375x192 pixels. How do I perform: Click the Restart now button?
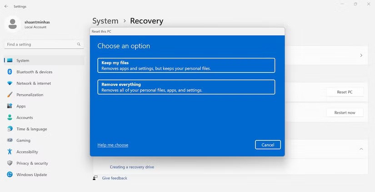tap(345, 112)
